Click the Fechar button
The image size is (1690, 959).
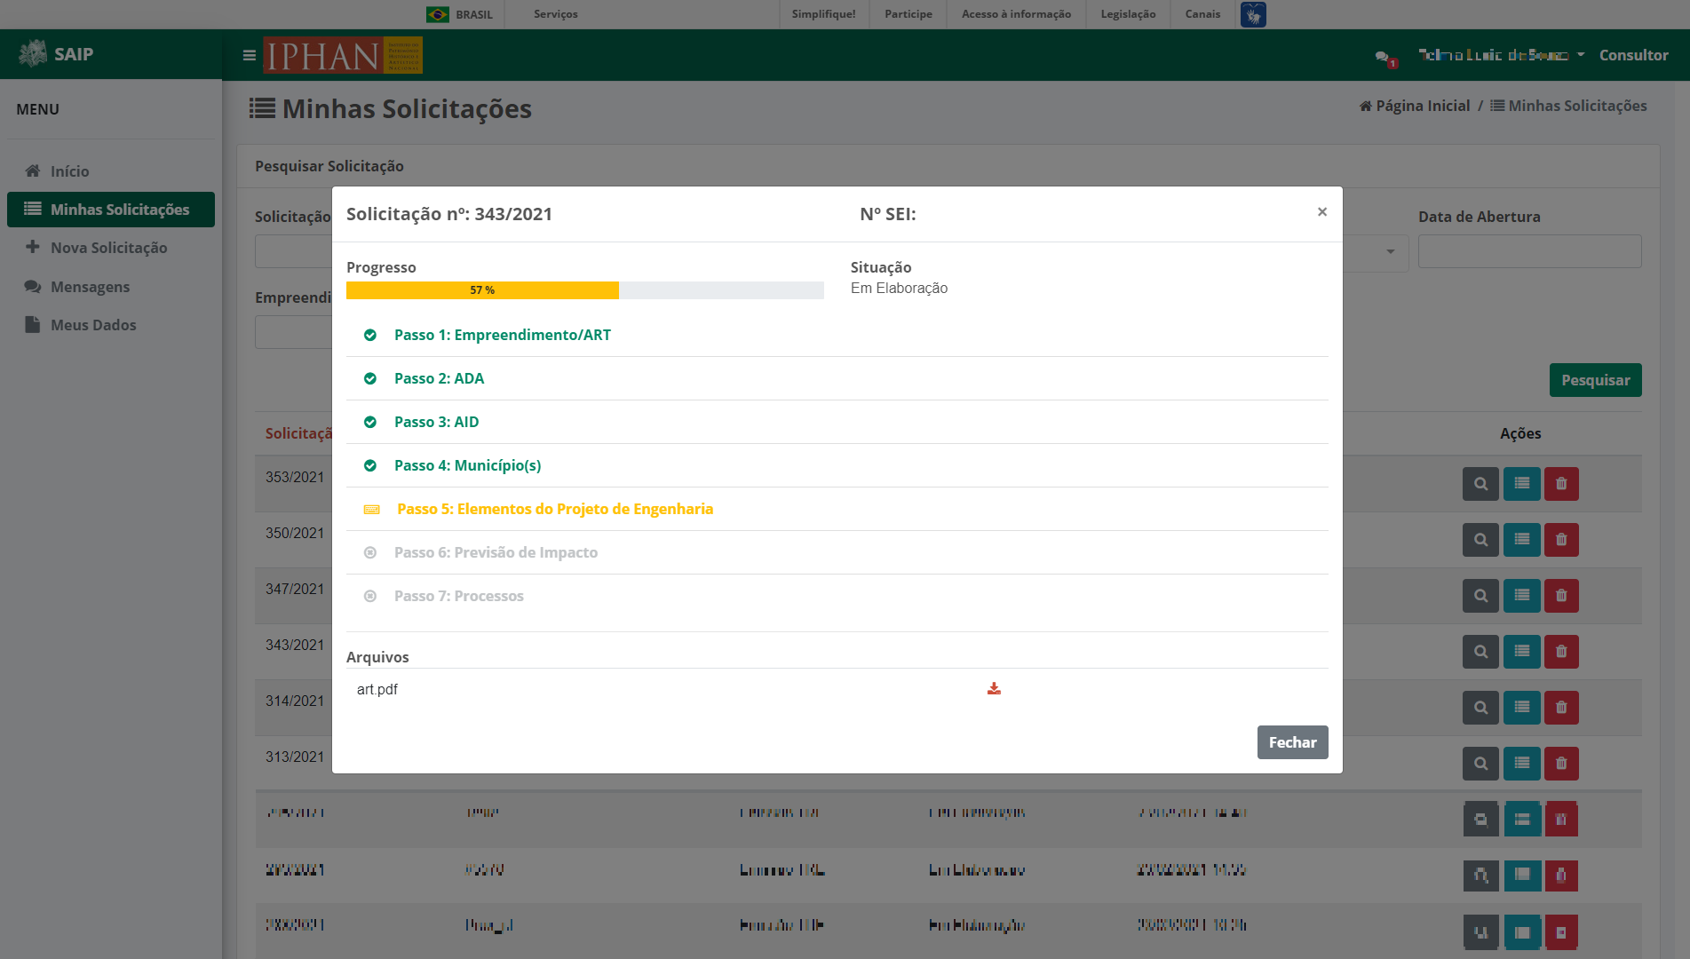[x=1292, y=742]
